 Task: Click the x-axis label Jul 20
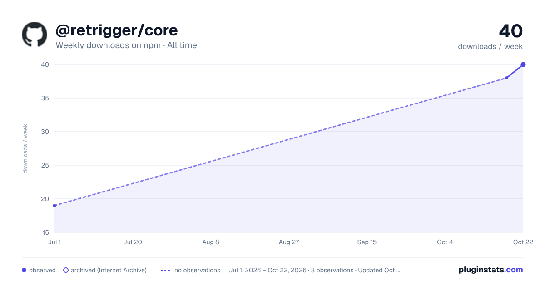[133, 242]
